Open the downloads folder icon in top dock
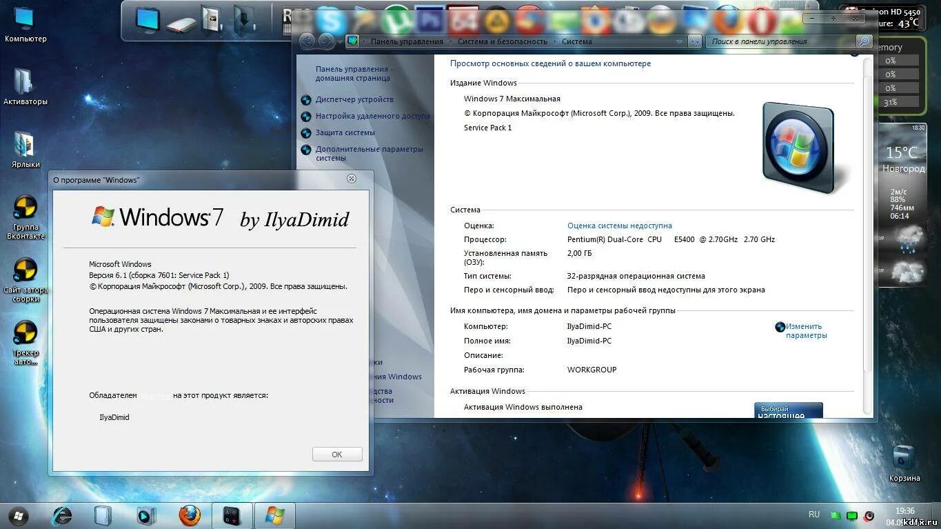The width and height of the screenshot is (941, 529). (x=245, y=19)
